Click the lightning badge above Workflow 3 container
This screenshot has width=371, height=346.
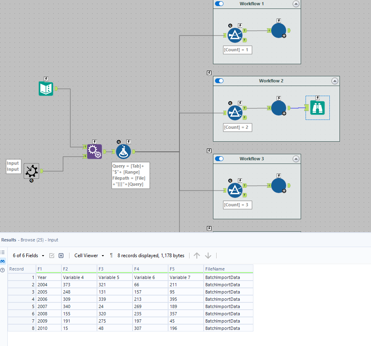click(209, 151)
